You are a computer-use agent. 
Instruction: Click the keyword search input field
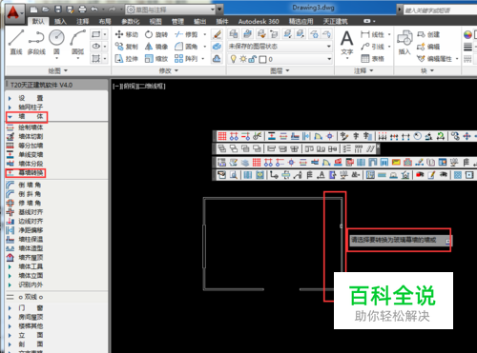440,10
